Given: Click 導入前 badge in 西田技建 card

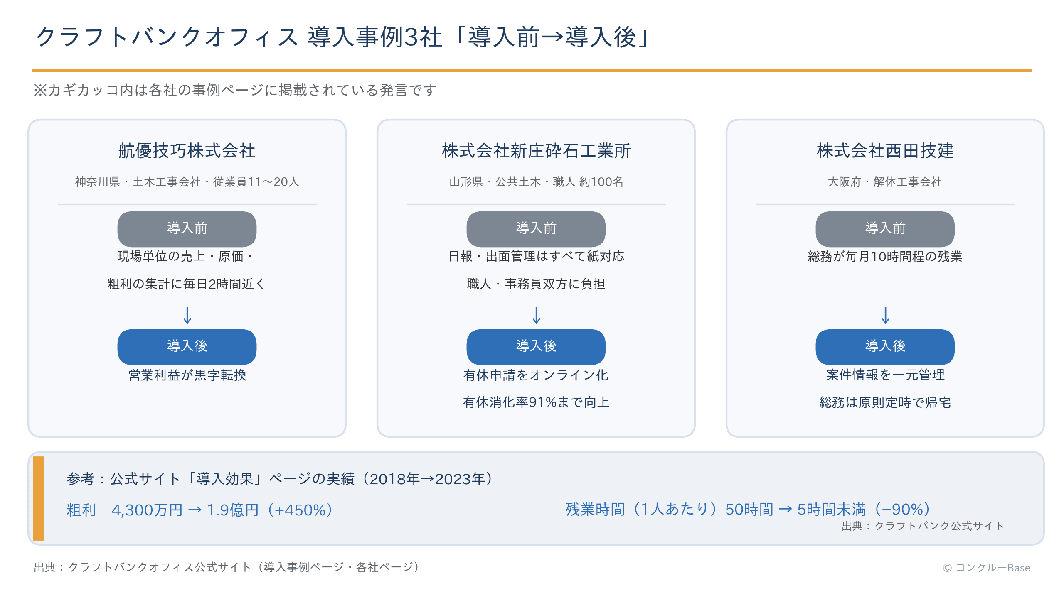Looking at the screenshot, I should 885,229.
